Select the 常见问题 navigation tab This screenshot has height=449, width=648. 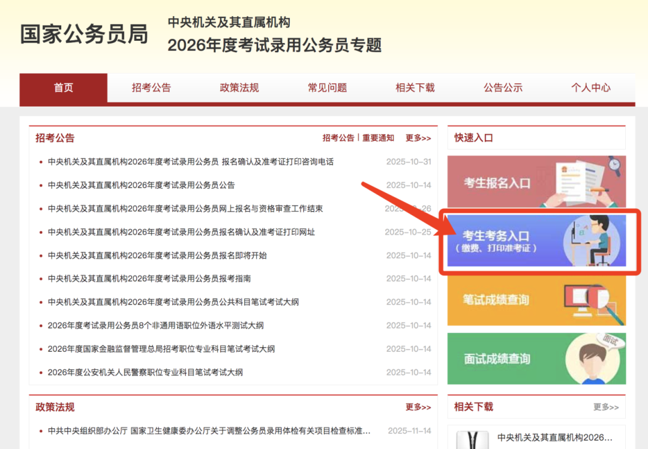tap(328, 88)
